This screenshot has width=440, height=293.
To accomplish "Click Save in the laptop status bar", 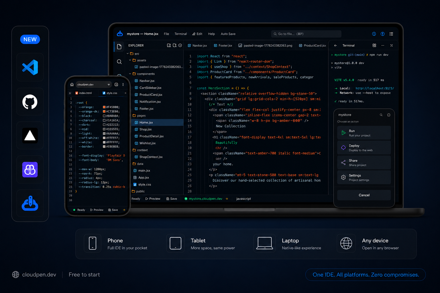I will (172, 199).
